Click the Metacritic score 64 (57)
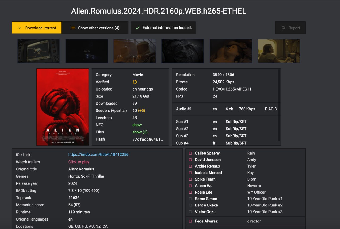340x229 pixels. point(74,205)
